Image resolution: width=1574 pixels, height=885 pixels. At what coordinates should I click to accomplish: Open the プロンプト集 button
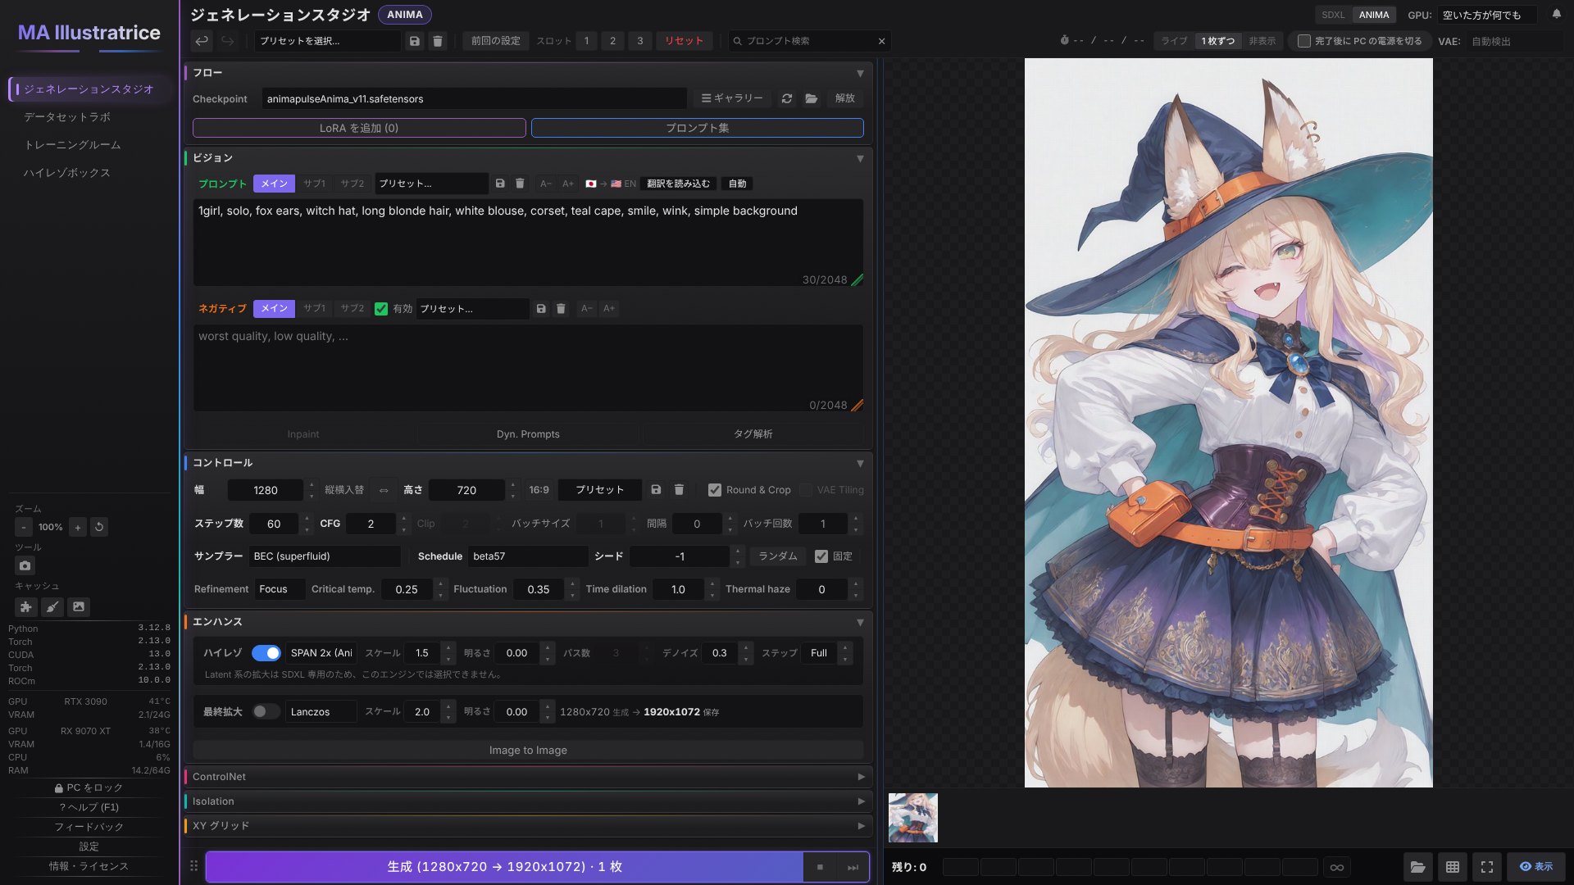(x=698, y=128)
